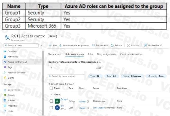170x116 pixels.
Task: Click the plus icon beside Add
Action: (x=50, y=45)
